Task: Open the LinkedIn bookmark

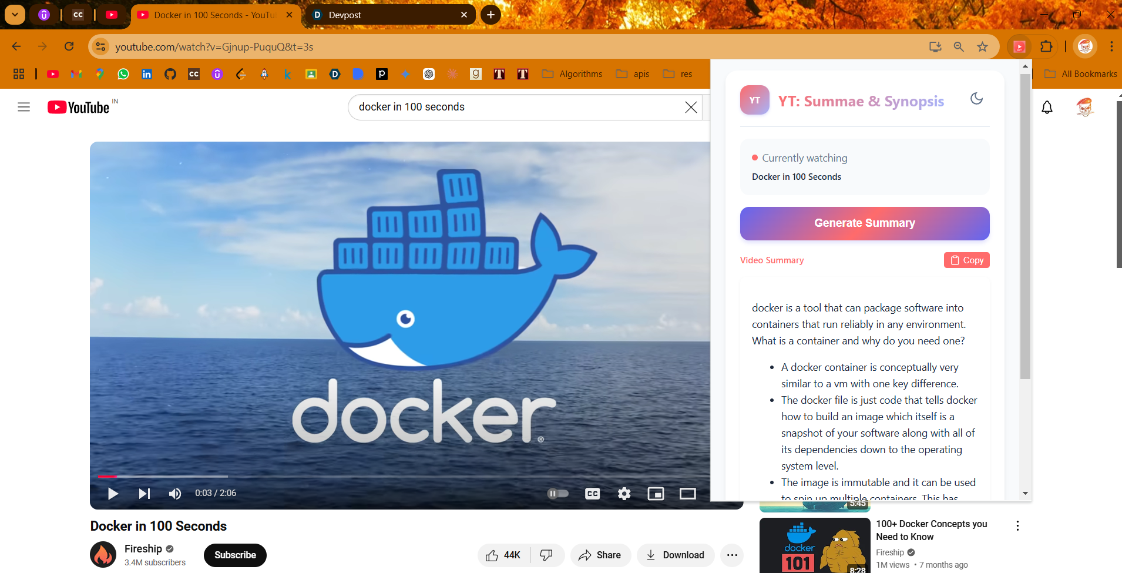Action: [x=147, y=74]
